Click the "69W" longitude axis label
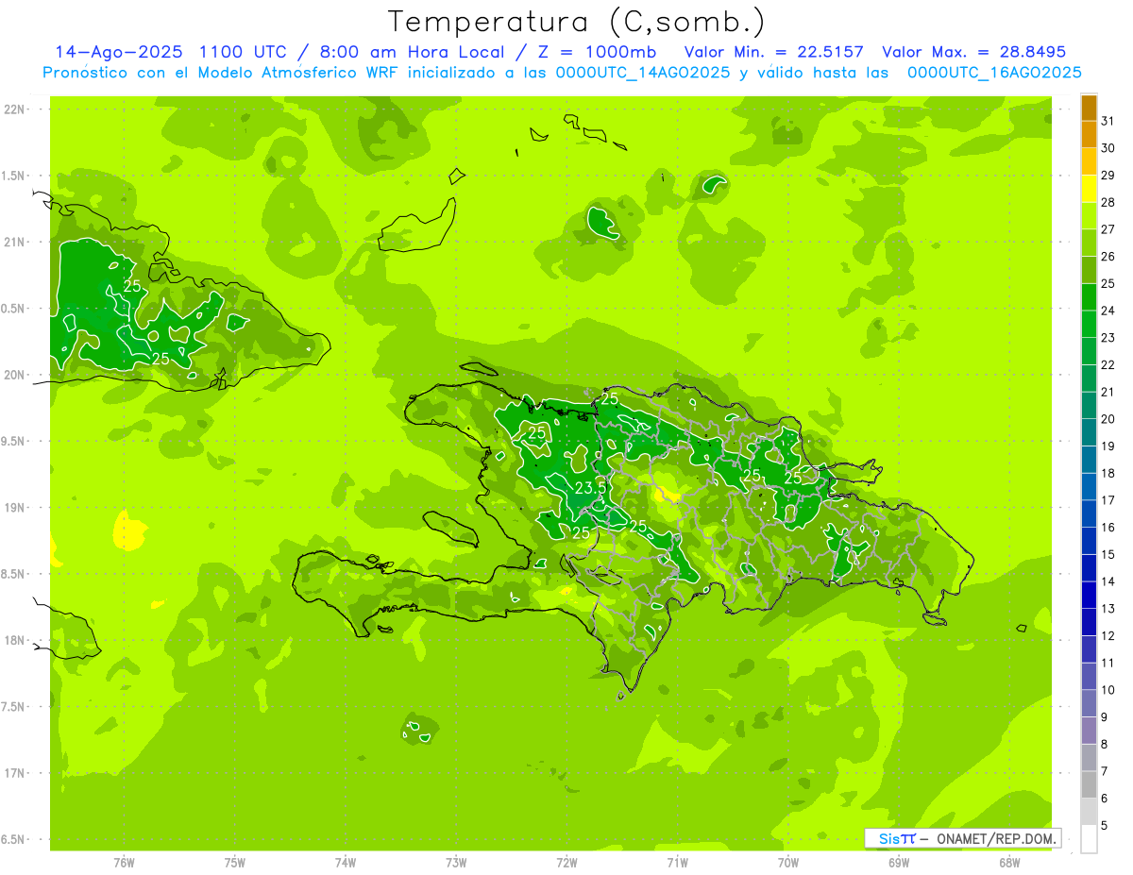 899,863
